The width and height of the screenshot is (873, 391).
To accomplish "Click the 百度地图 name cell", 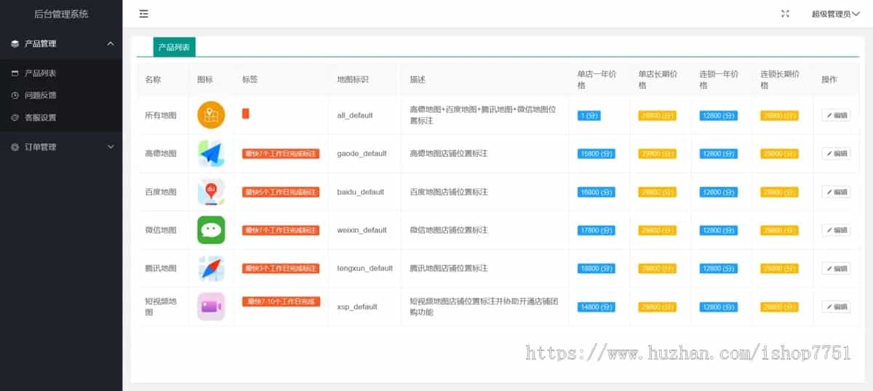I will [x=161, y=192].
